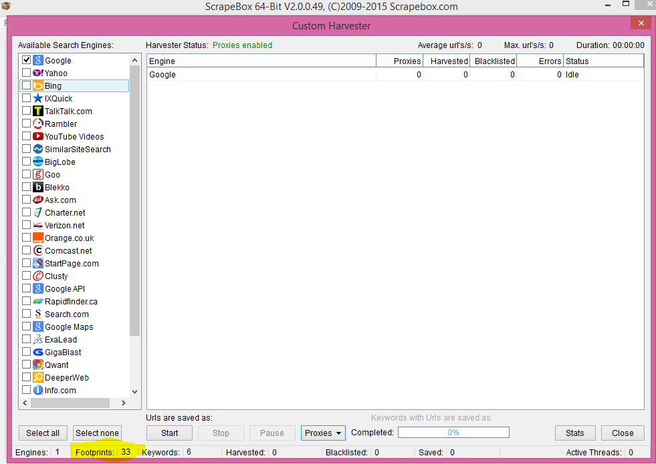Image resolution: width=656 pixels, height=464 pixels.
Task: Check the Google Maps checkbox
Action: (26, 326)
